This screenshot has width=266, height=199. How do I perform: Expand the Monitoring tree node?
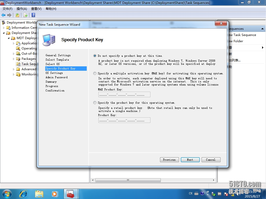coord(14,74)
